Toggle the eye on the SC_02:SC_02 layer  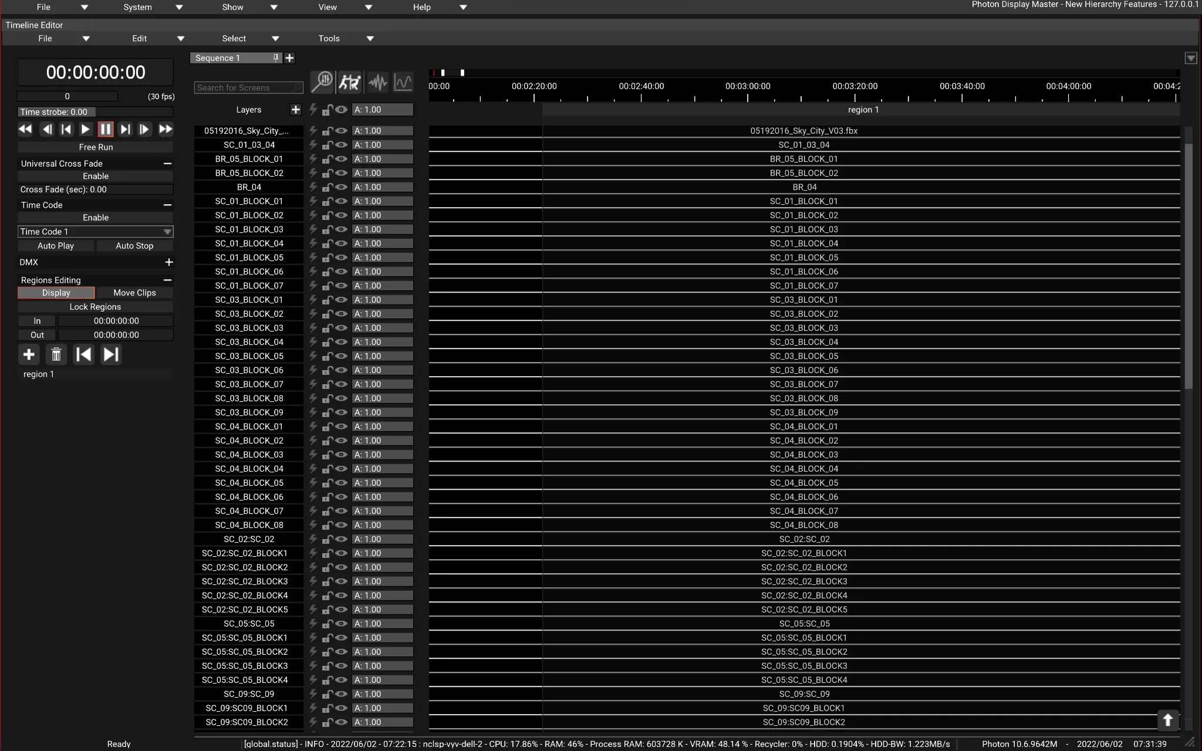tap(341, 539)
